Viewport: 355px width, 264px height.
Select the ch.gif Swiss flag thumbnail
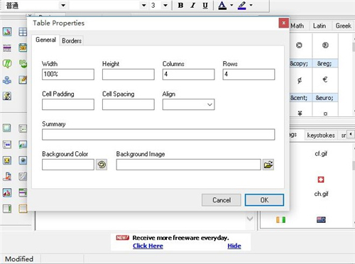(321, 180)
